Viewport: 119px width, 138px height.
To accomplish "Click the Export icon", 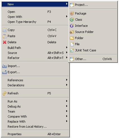I will click(x=4, y=72).
